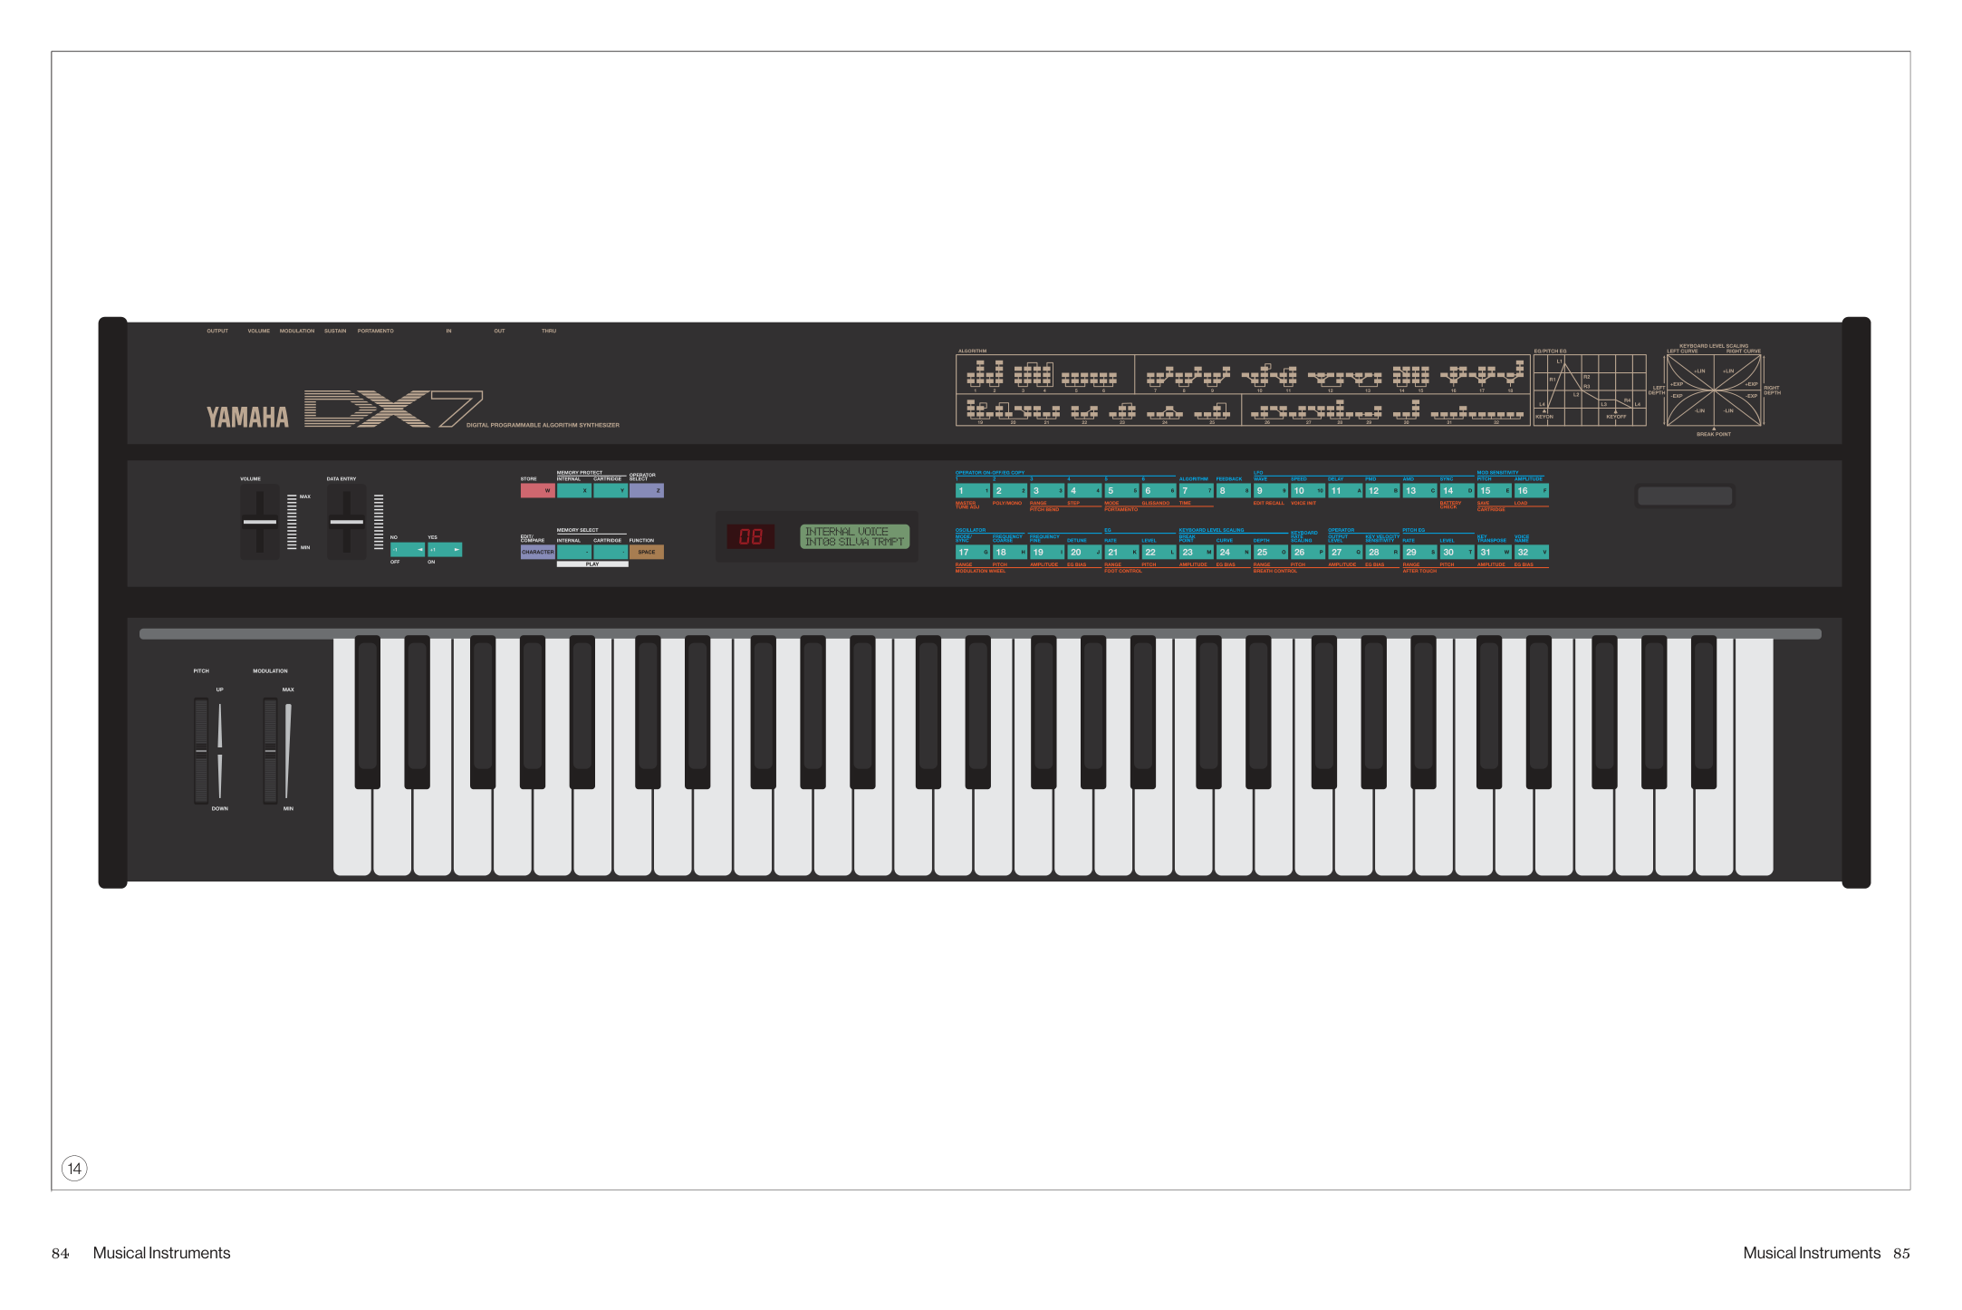Click the VOLUME slider handle
The width and height of the screenshot is (1962, 1310).
[260, 522]
